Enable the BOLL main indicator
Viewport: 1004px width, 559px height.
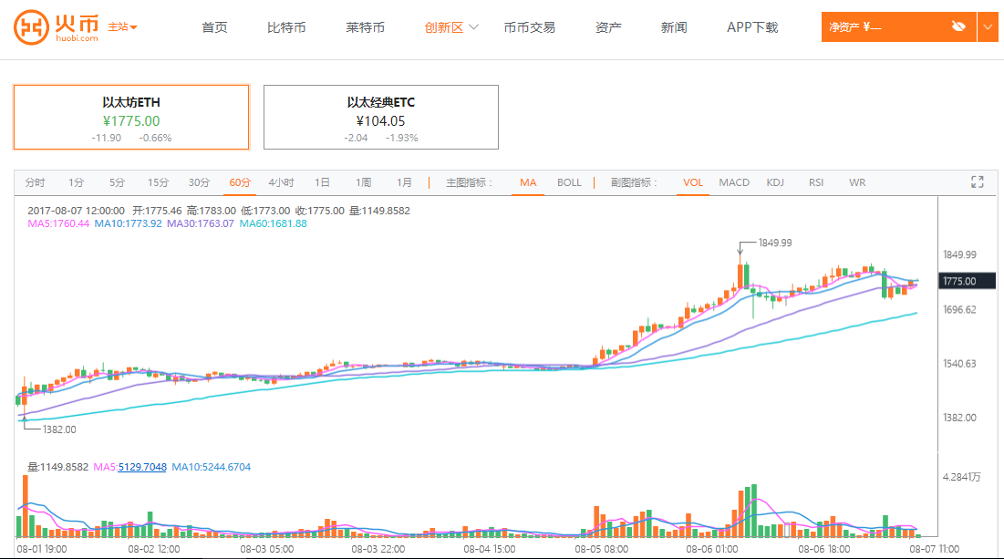pos(569,182)
